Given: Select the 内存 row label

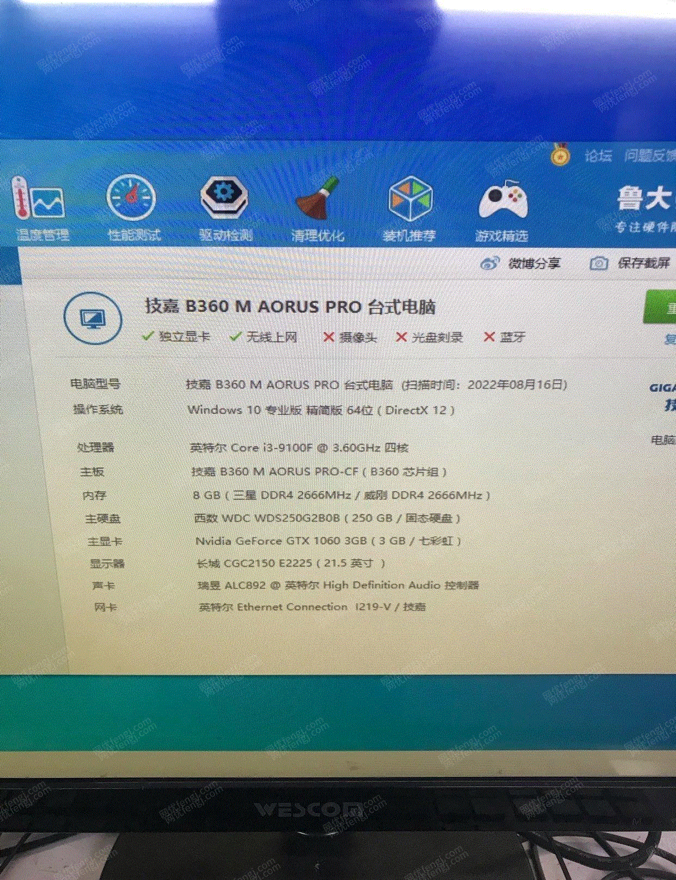Looking at the screenshot, I should 95,495.
